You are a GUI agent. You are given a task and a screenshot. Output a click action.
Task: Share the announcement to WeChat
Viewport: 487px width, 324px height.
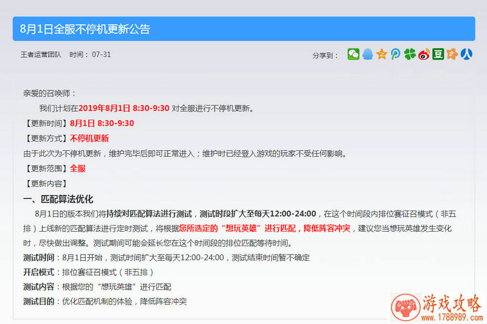(x=353, y=54)
